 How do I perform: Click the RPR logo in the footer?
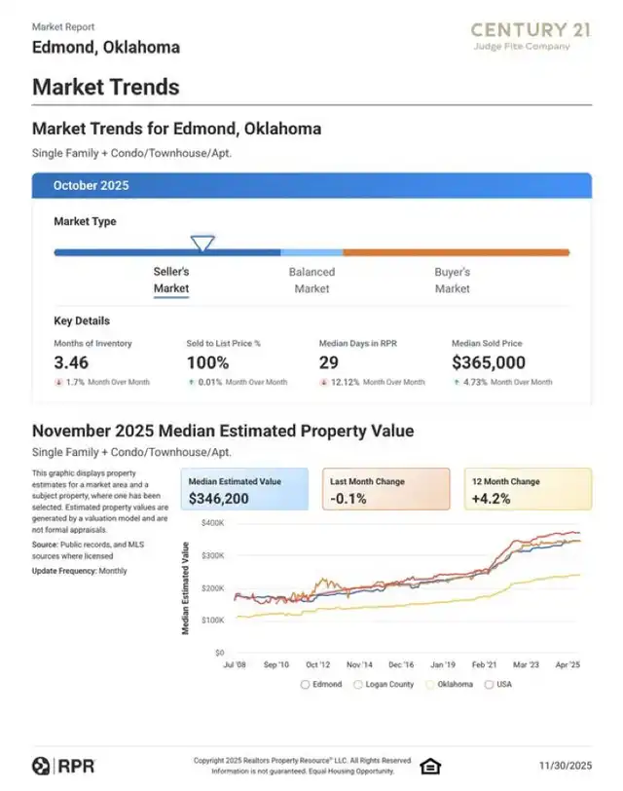tap(63, 766)
